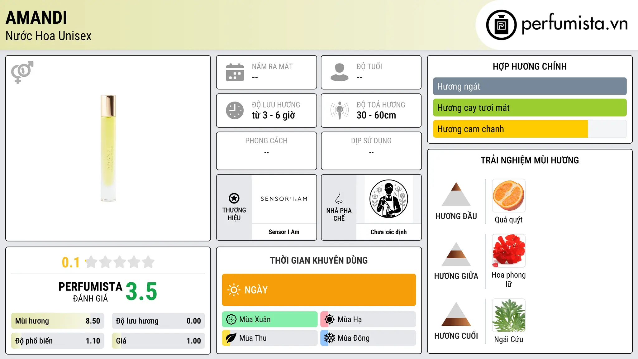Screen dimensions: 638x359
Task: Open the Quả quýt mandarin note image
Action: [x=509, y=196]
